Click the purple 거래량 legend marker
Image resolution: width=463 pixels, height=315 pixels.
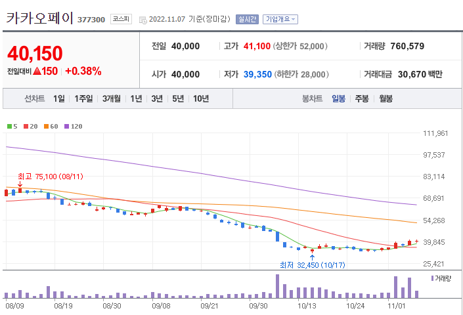point(433,278)
